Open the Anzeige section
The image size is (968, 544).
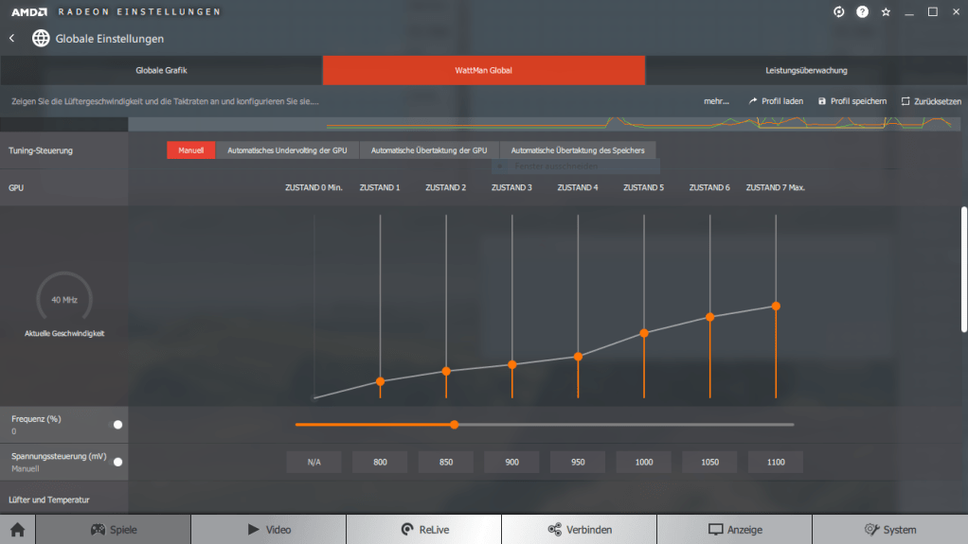coord(734,530)
